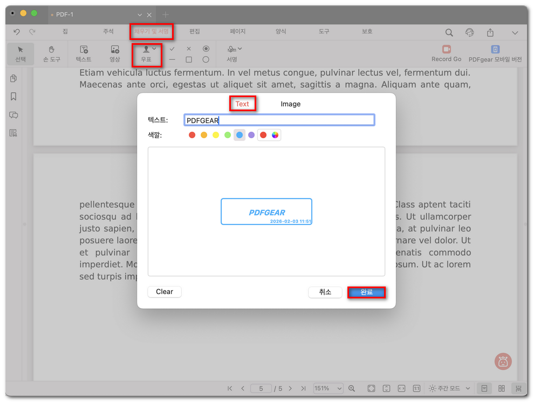The width and height of the screenshot is (533, 402).
Task: Open the 페이지 page tab
Action: pos(237,31)
